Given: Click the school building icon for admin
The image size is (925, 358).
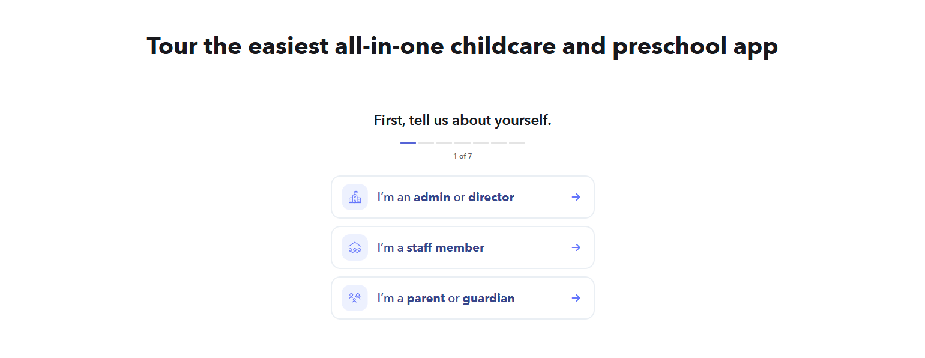Looking at the screenshot, I should click(355, 197).
